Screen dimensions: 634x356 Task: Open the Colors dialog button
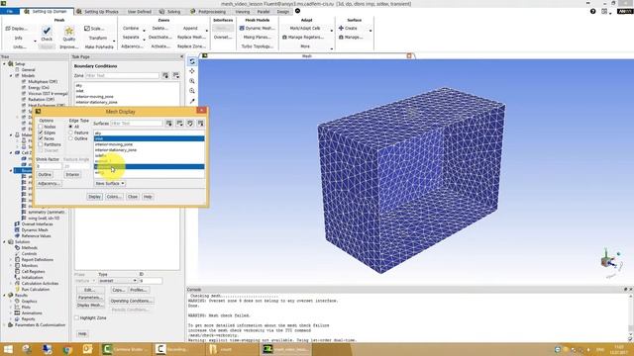(x=114, y=197)
